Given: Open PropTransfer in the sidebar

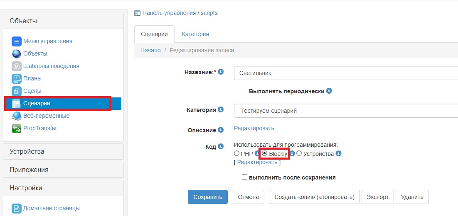Looking at the screenshot, I should click(x=40, y=128).
